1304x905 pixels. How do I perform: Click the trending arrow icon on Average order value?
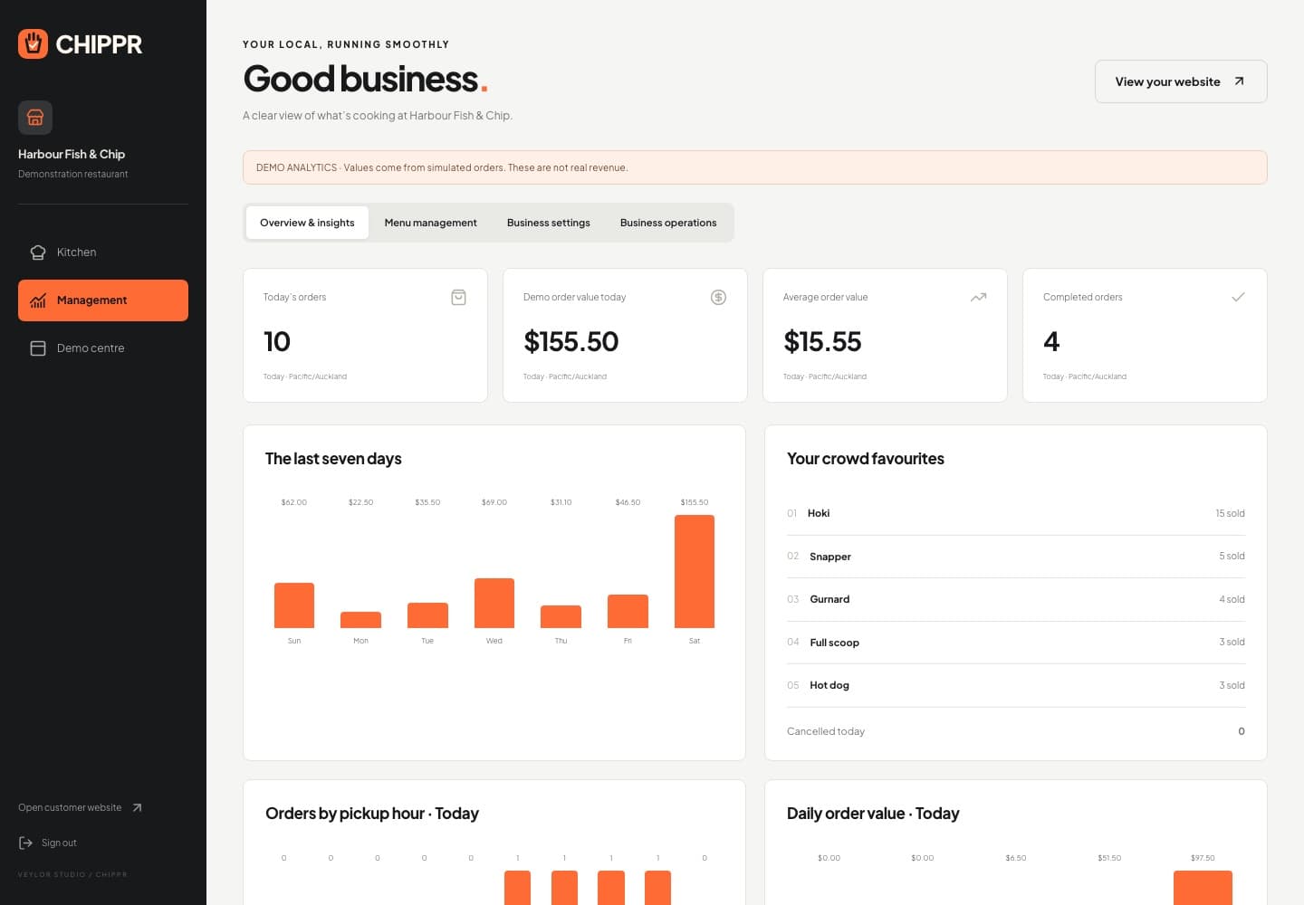978,297
